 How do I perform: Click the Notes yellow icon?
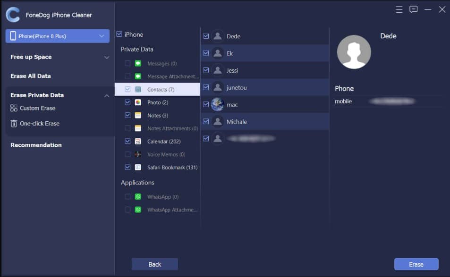tap(138, 115)
